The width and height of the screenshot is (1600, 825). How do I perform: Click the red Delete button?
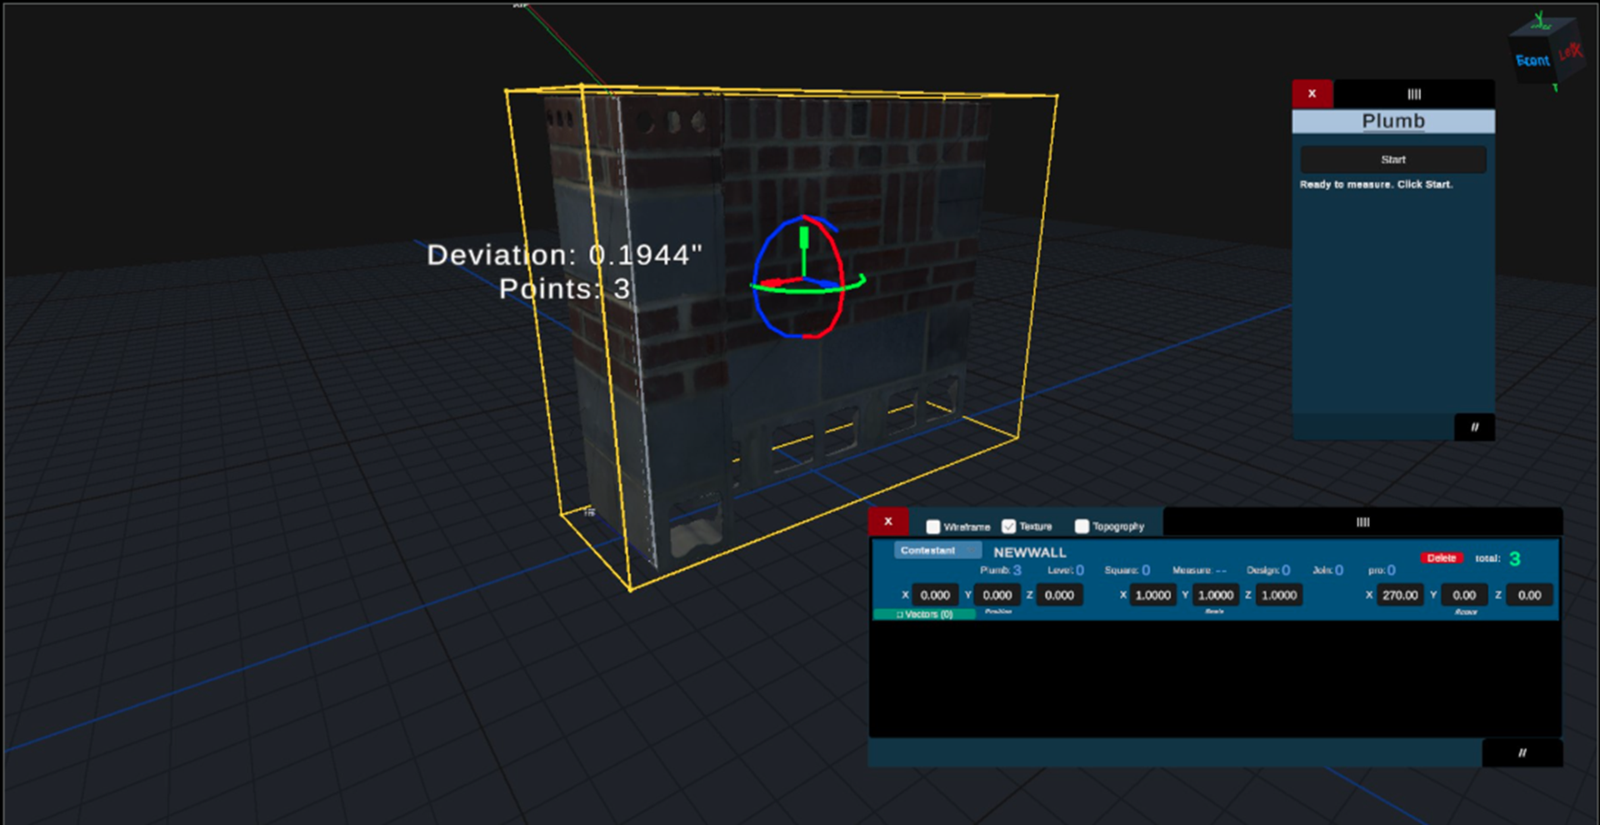pos(1441,558)
